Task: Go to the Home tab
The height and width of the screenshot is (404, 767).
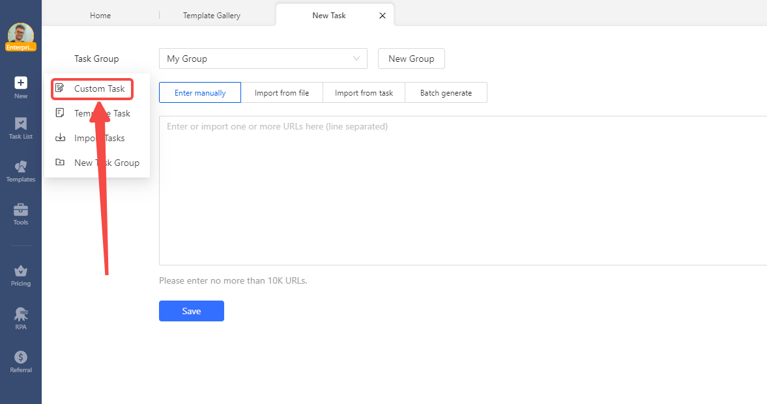Action: [x=100, y=14]
